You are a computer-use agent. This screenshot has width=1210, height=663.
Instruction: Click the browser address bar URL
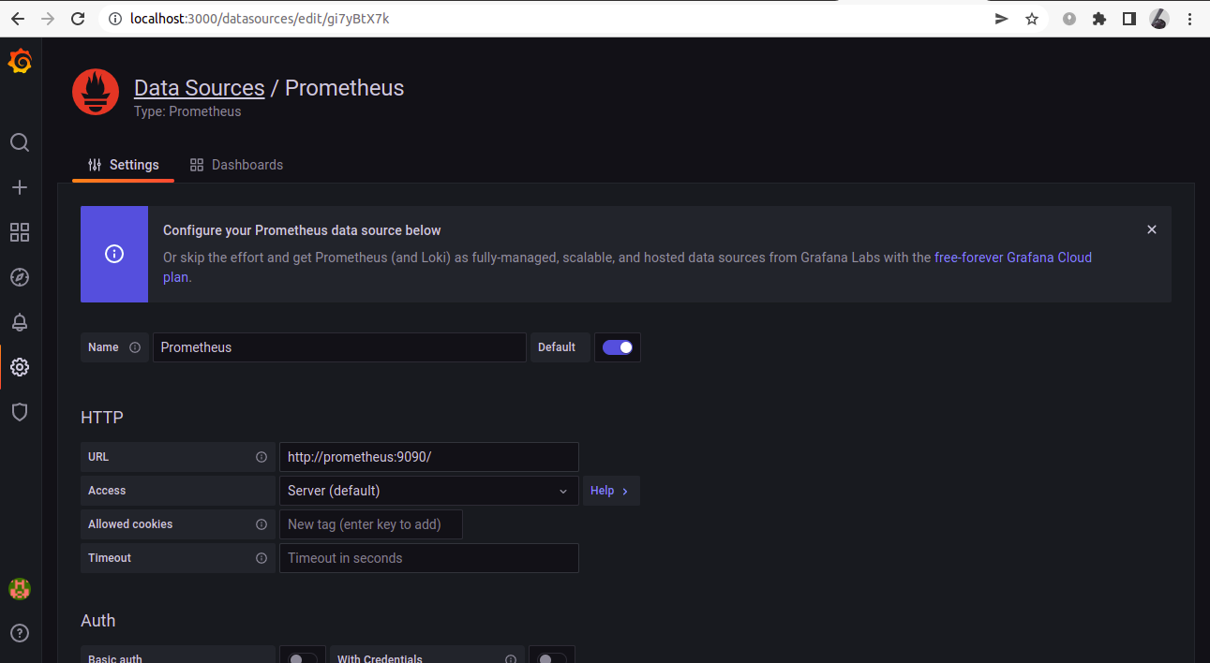pyautogui.click(x=261, y=19)
